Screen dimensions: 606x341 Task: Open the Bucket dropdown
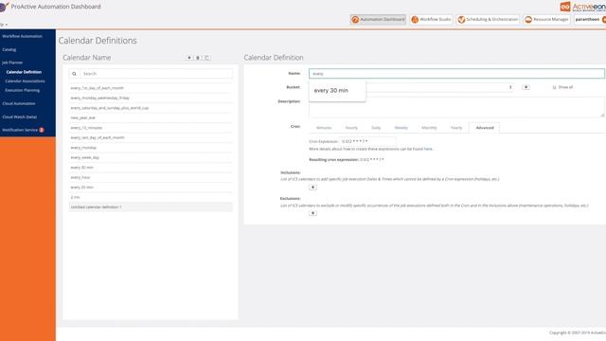pyautogui.click(x=439, y=87)
